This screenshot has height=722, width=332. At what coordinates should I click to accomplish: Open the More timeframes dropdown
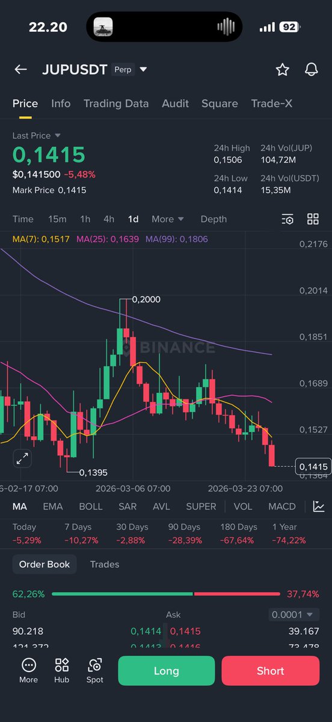tap(168, 219)
